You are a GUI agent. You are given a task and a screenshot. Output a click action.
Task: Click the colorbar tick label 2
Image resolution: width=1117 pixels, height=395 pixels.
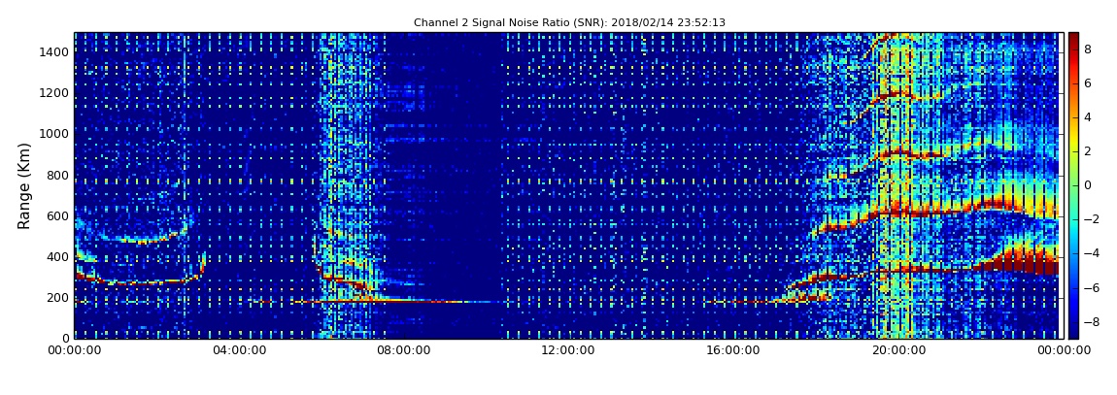(x=1088, y=151)
